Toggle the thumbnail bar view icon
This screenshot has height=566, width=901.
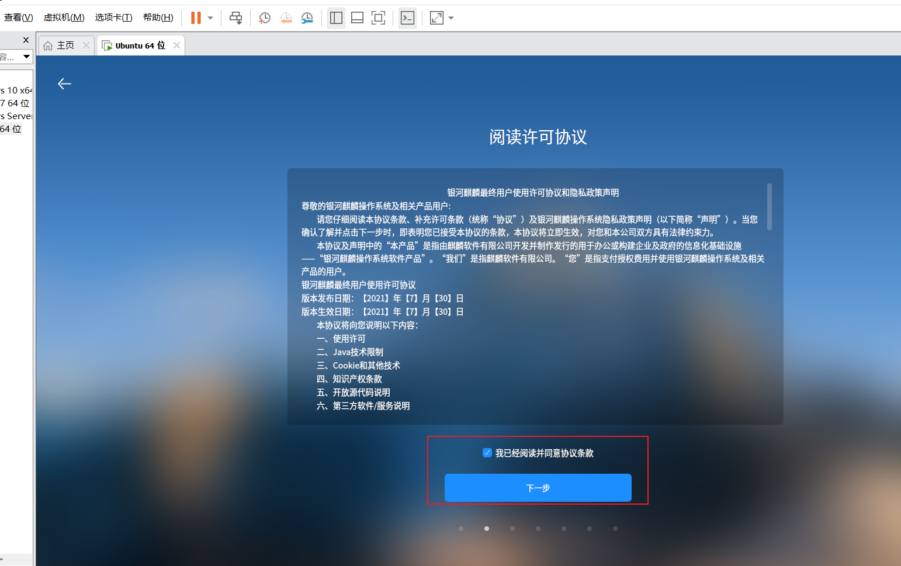click(x=357, y=18)
